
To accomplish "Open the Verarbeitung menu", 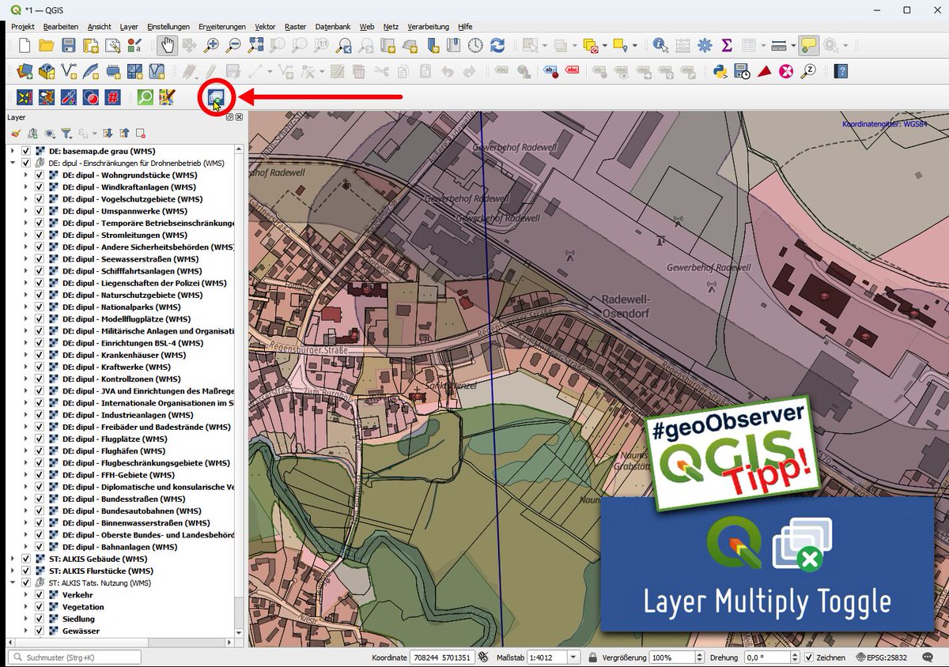I will (x=429, y=26).
